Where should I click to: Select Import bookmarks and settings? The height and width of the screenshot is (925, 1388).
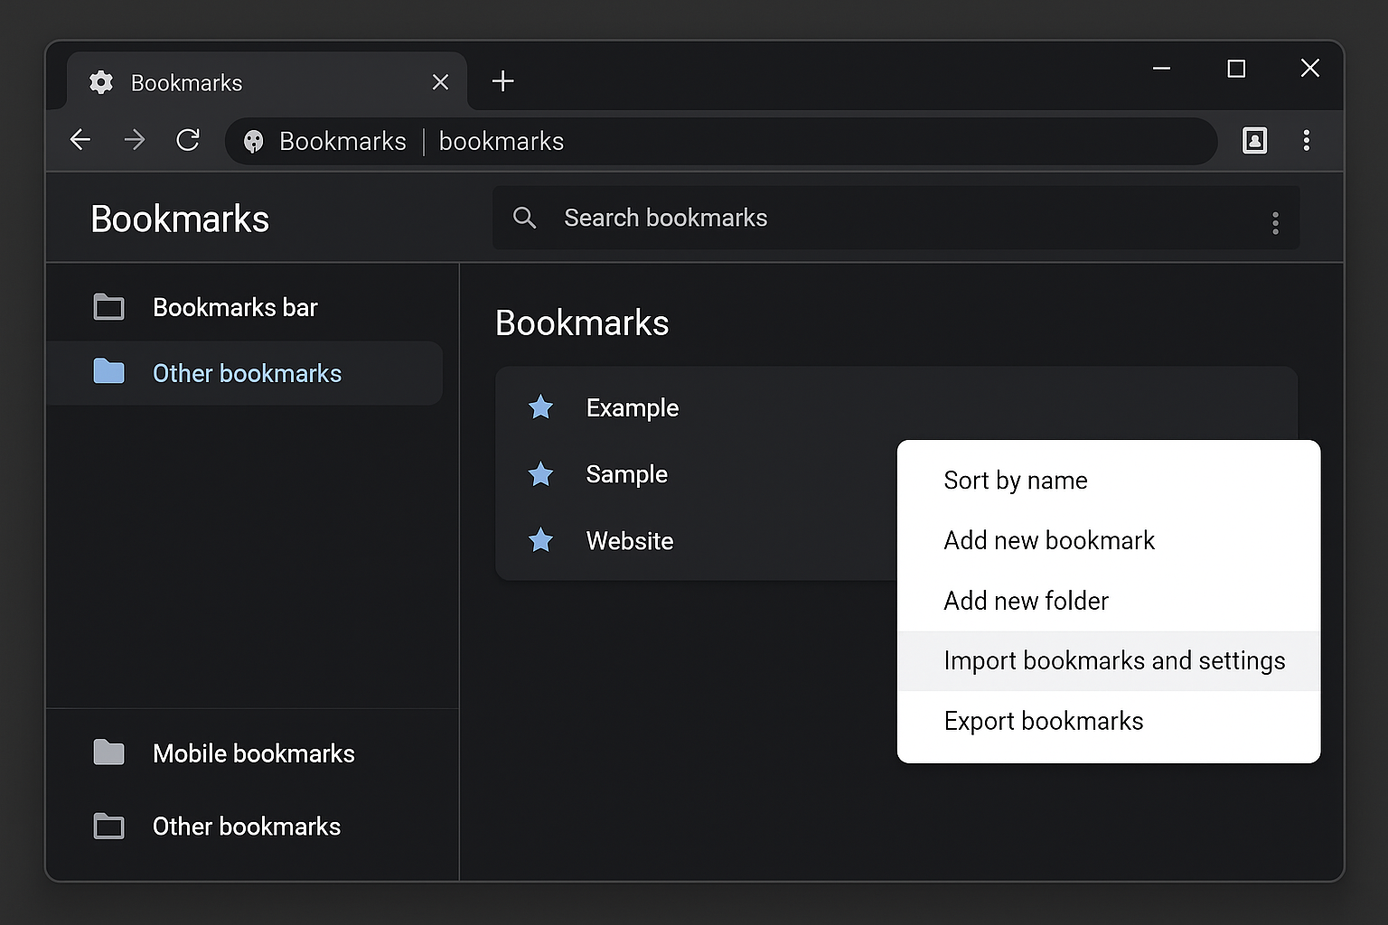(x=1114, y=660)
